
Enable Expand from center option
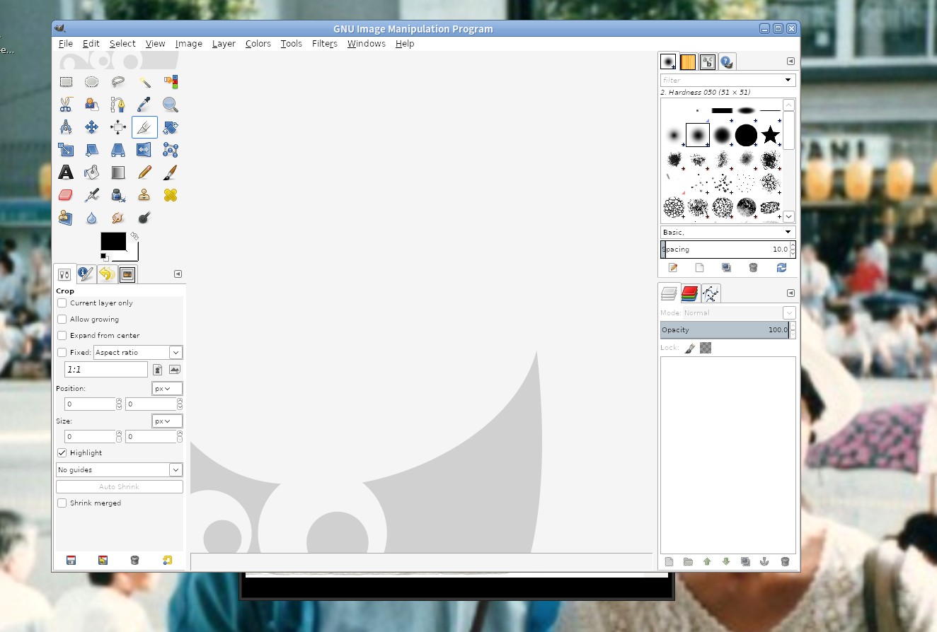(x=62, y=336)
